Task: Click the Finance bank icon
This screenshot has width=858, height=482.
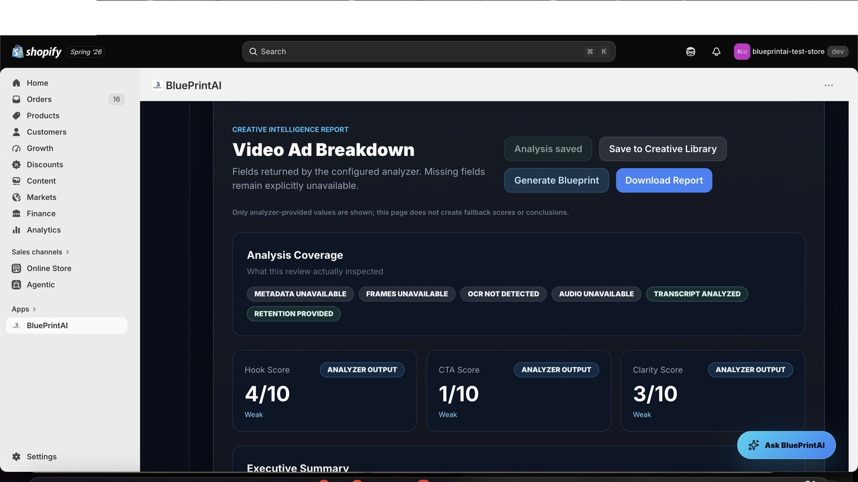Action: [x=16, y=214]
